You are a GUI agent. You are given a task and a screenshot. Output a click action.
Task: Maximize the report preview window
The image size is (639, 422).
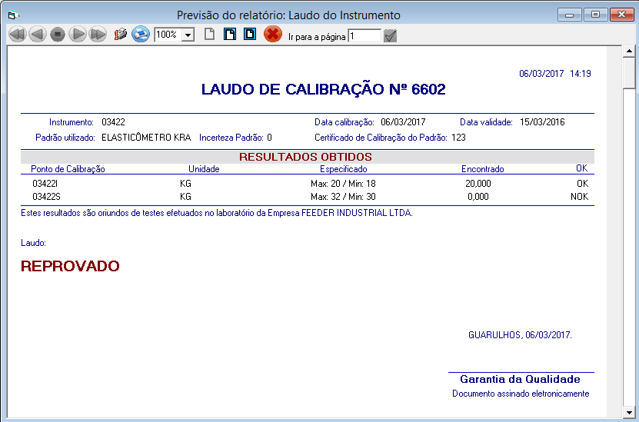tap(595, 15)
